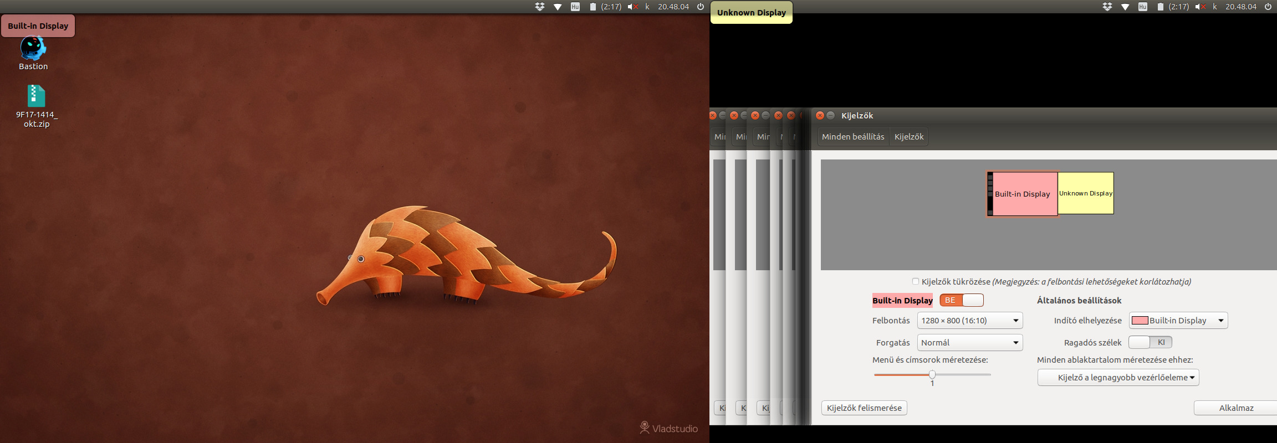Screen dimensions: 1277x443
Task: Click the yellow Unknown Display overlay label
Action: click(x=752, y=12)
